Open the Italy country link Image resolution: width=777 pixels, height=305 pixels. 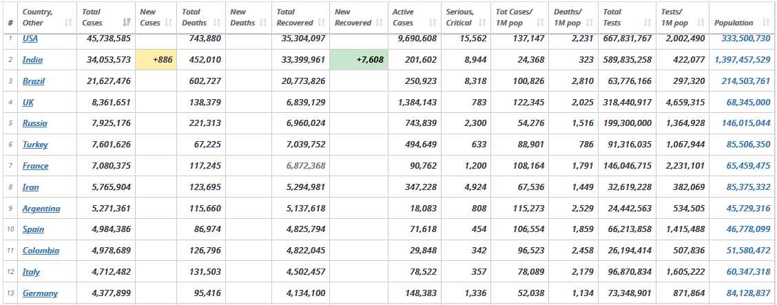31,272
